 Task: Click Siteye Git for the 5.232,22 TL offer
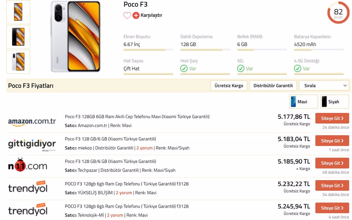point(332,186)
